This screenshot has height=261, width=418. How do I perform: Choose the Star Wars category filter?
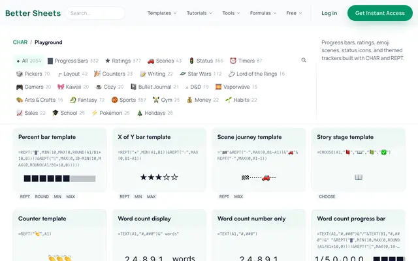(201, 74)
